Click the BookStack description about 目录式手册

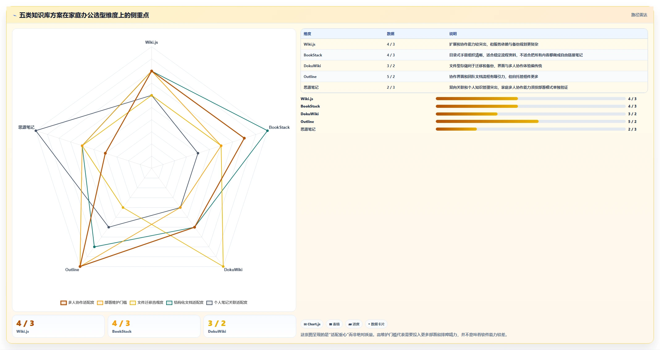pyautogui.click(x=516, y=55)
